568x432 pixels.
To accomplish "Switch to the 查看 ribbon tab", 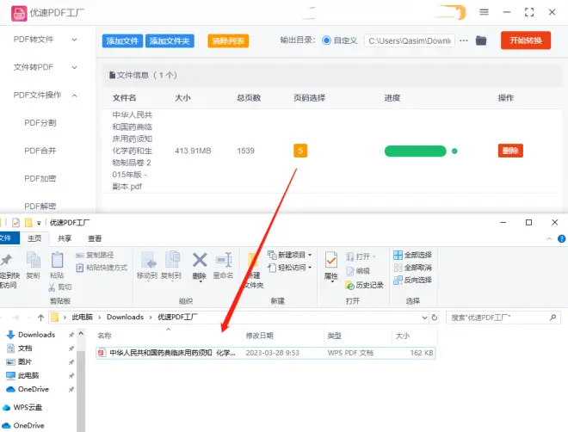I will click(x=95, y=238).
